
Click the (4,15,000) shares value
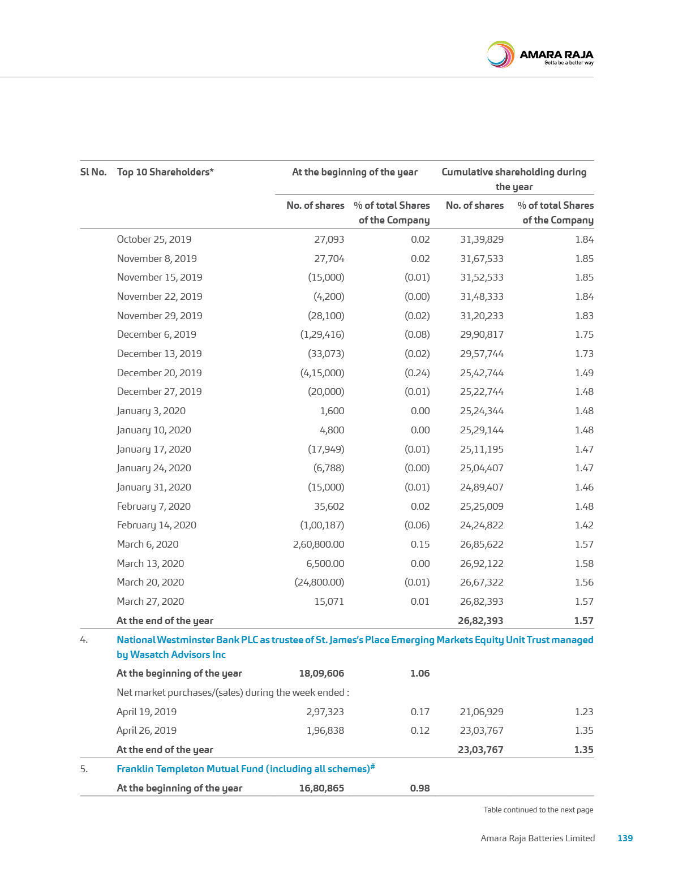321,373
